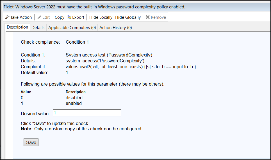Click the Take Action wrench icon
Viewport: 271px width, 160px height.
pos(7,17)
